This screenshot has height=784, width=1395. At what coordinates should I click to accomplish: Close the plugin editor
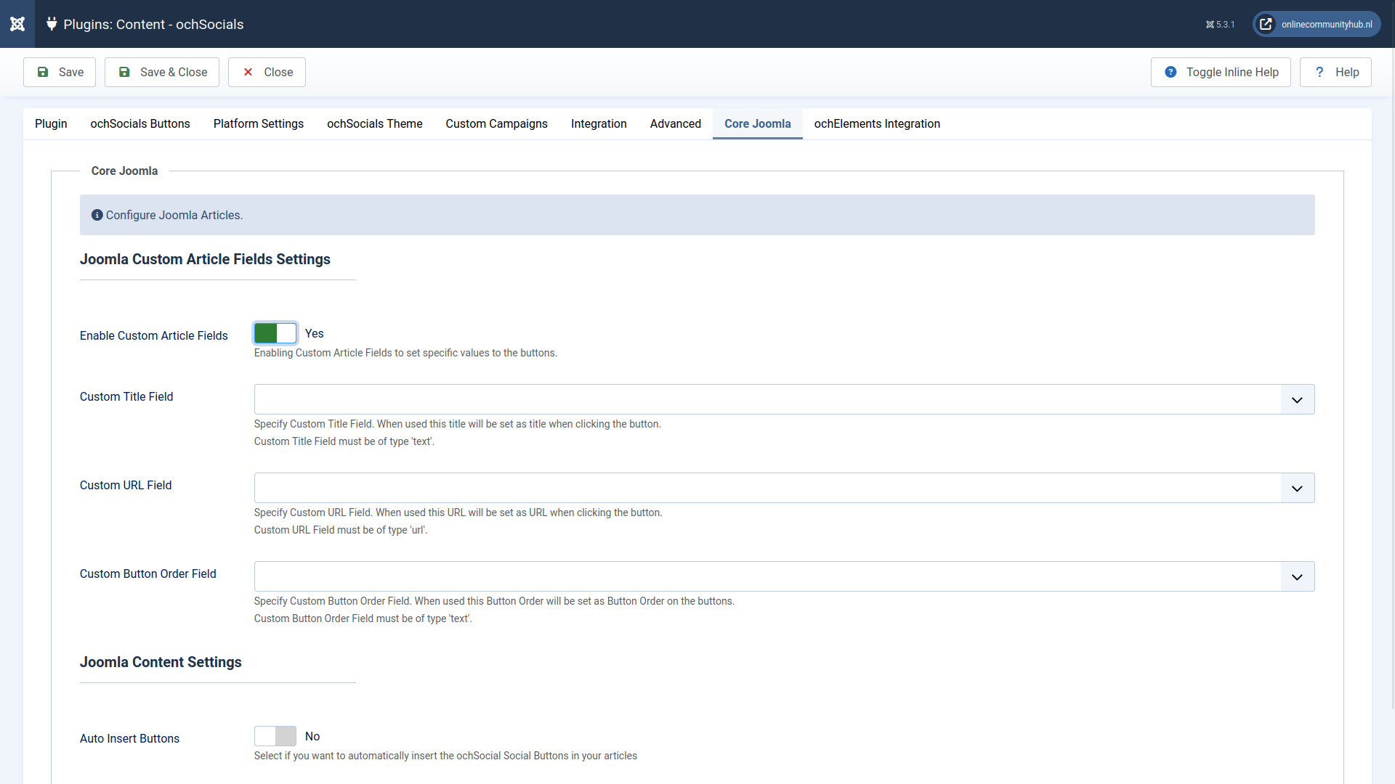[x=267, y=72]
